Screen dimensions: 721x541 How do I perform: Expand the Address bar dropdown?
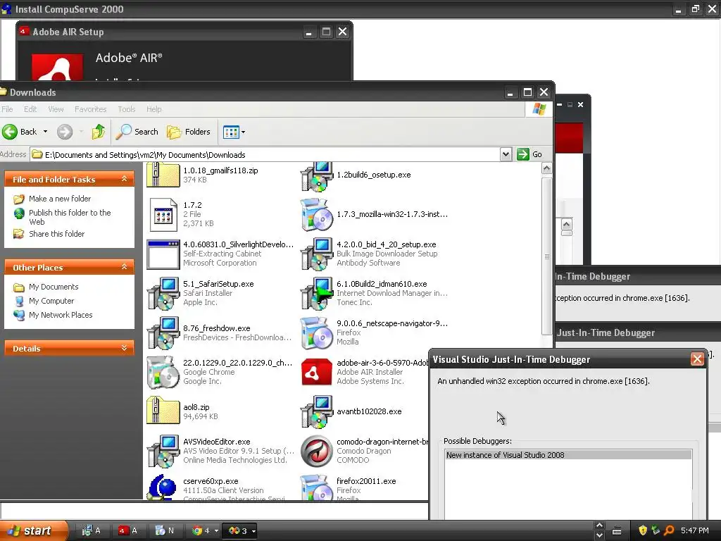506,154
